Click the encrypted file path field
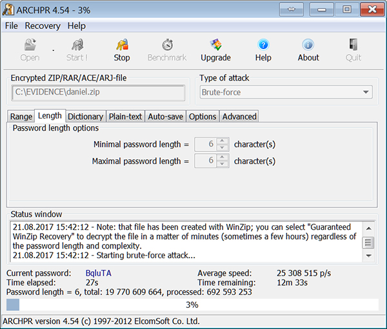The image size is (387, 329). [x=98, y=93]
